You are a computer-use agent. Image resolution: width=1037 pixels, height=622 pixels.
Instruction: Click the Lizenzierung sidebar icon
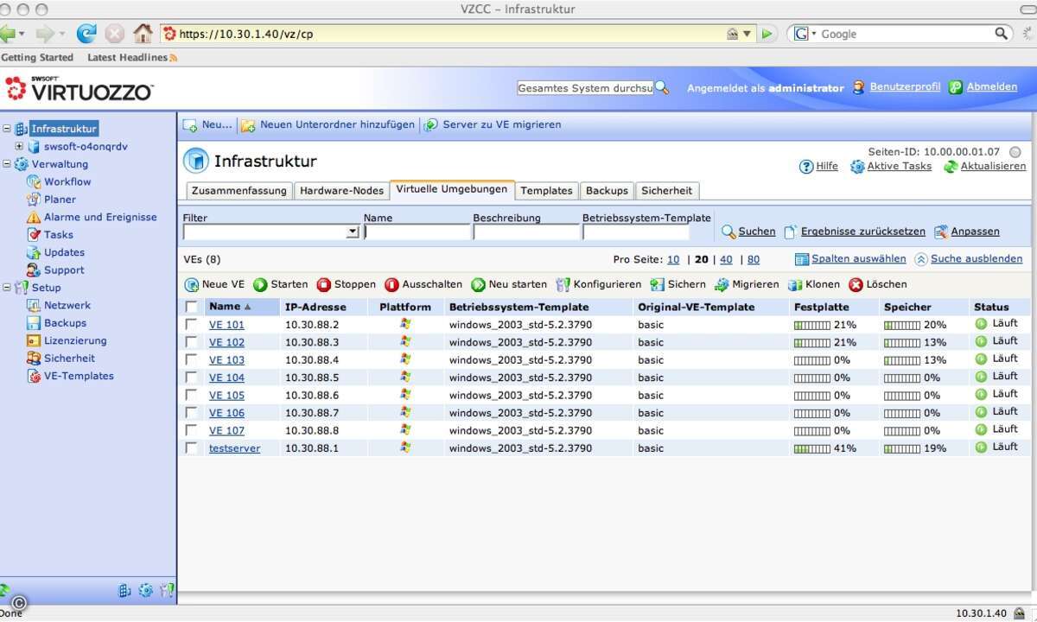[x=34, y=340]
